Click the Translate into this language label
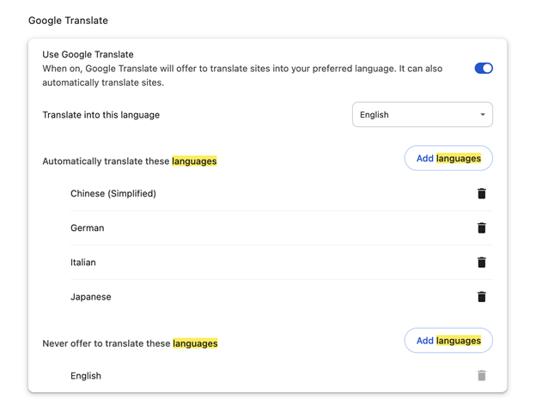This screenshot has height=406, width=536. click(x=100, y=115)
